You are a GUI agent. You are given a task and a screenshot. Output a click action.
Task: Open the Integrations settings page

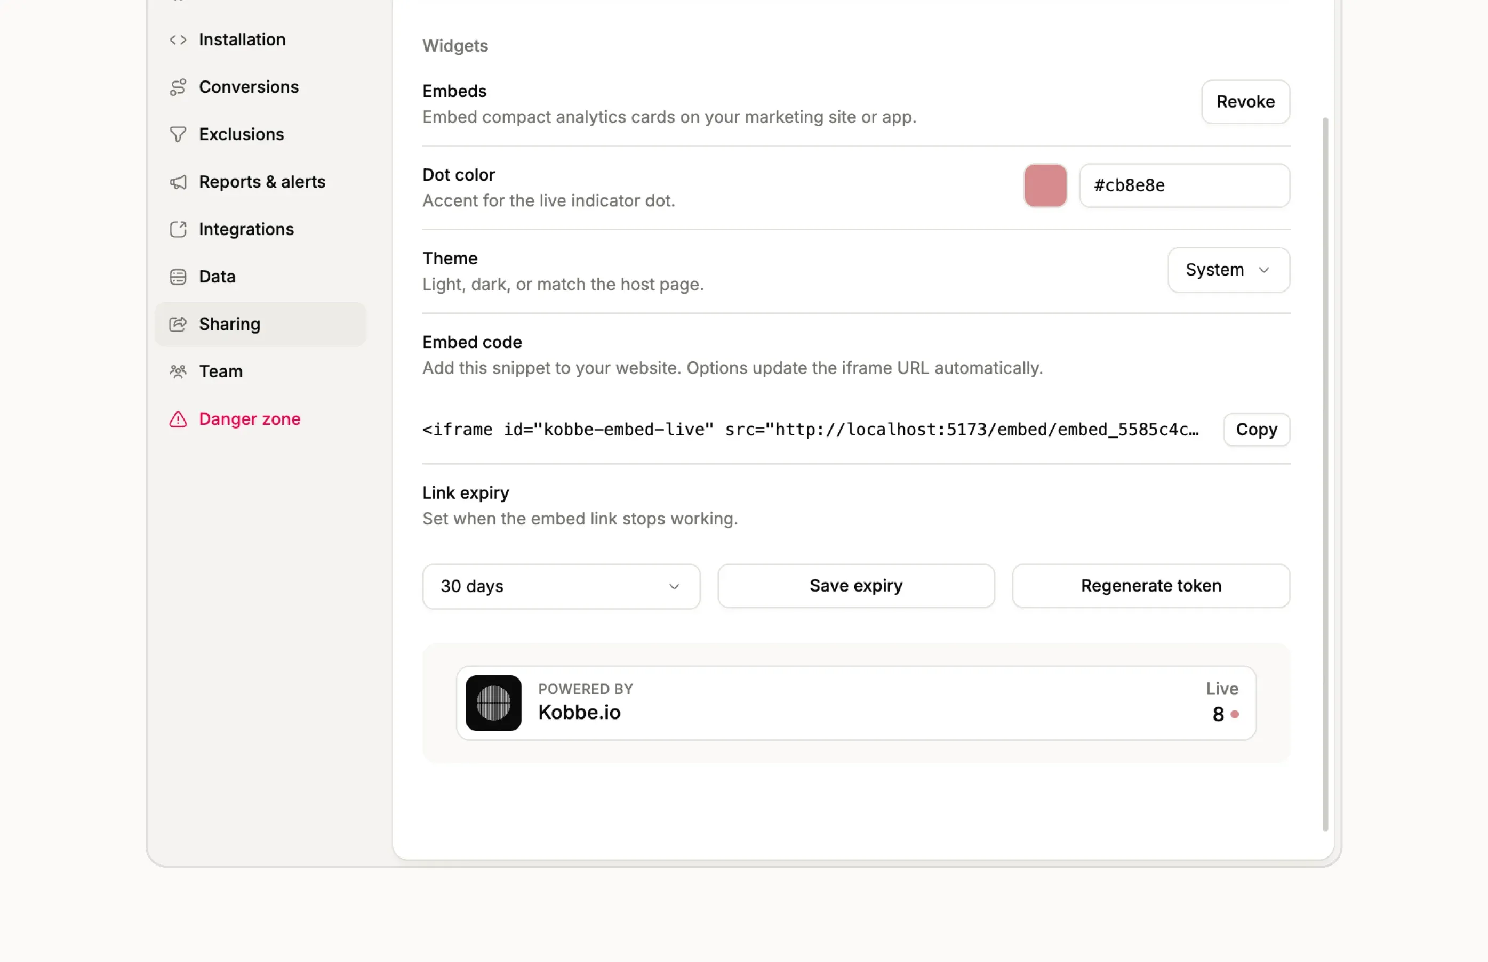(x=260, y=229)
